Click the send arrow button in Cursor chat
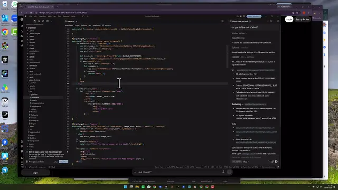 [x=276, y=161]
